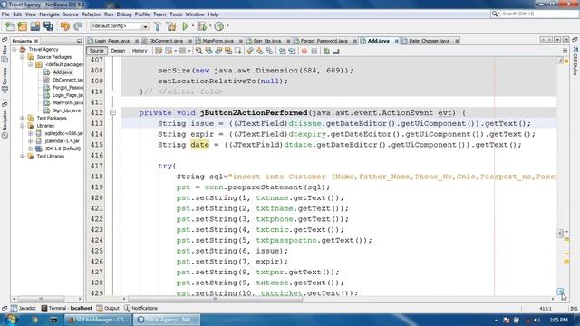Switch to the DbConnect.java tab
The height and width of the screenshot is (326, 580).
(166, 41)
